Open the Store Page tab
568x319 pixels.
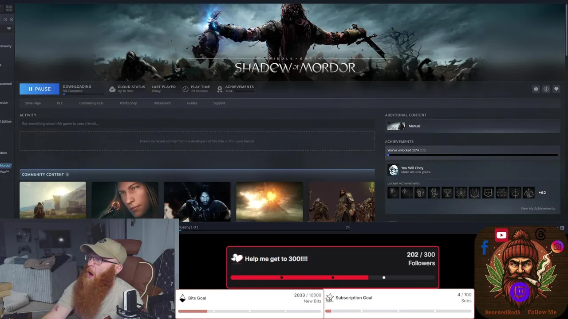[x=33, y=103]
